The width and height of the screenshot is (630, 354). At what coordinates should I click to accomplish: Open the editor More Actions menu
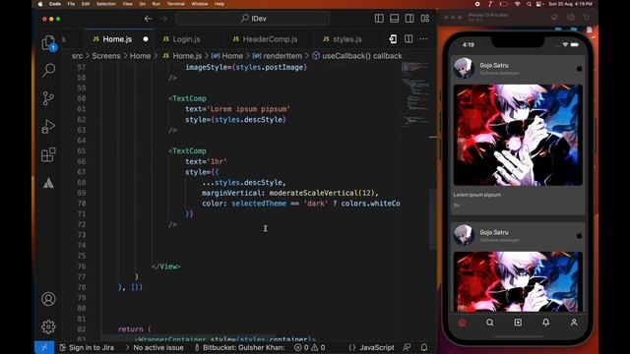[x=423, y=39]
